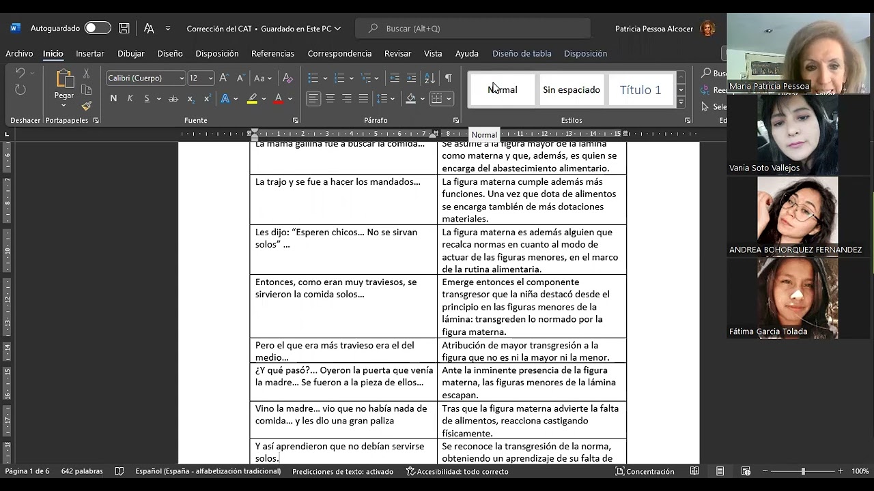Toggle the Autoguardado switch
The height and width of the screenshot is (491, 874).
[98, 28]
